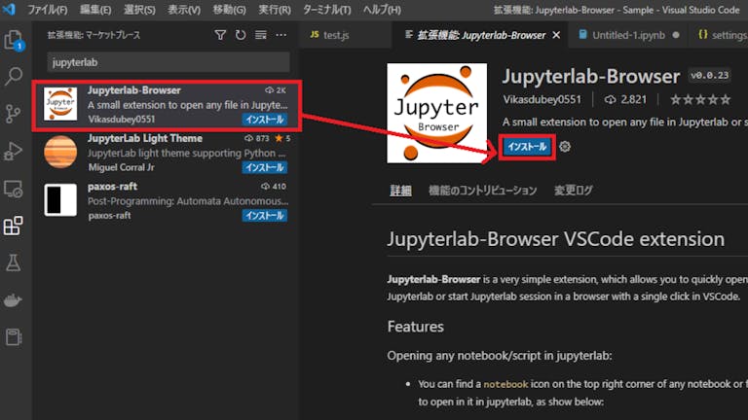Open the 編集(E) menu
748x420 pixels.
pos(95,10)
